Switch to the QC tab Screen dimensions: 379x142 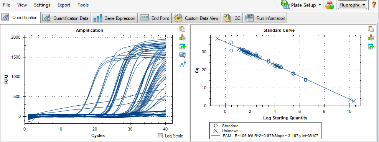coord(232,18)
